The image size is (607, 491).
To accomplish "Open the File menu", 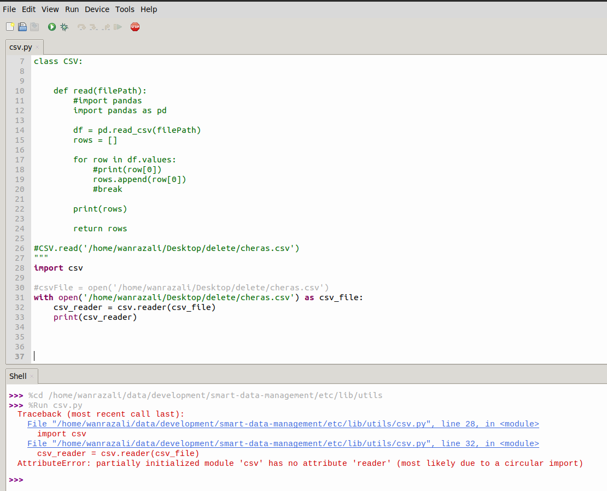I will tap(9, 9).
